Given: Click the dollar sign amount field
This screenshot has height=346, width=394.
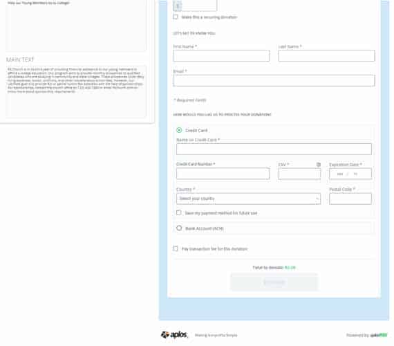Looking at the screenshot, I should click(x=195, y=6).
